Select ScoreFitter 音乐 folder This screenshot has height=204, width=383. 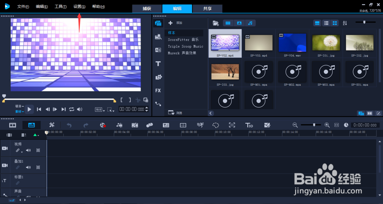184,39
